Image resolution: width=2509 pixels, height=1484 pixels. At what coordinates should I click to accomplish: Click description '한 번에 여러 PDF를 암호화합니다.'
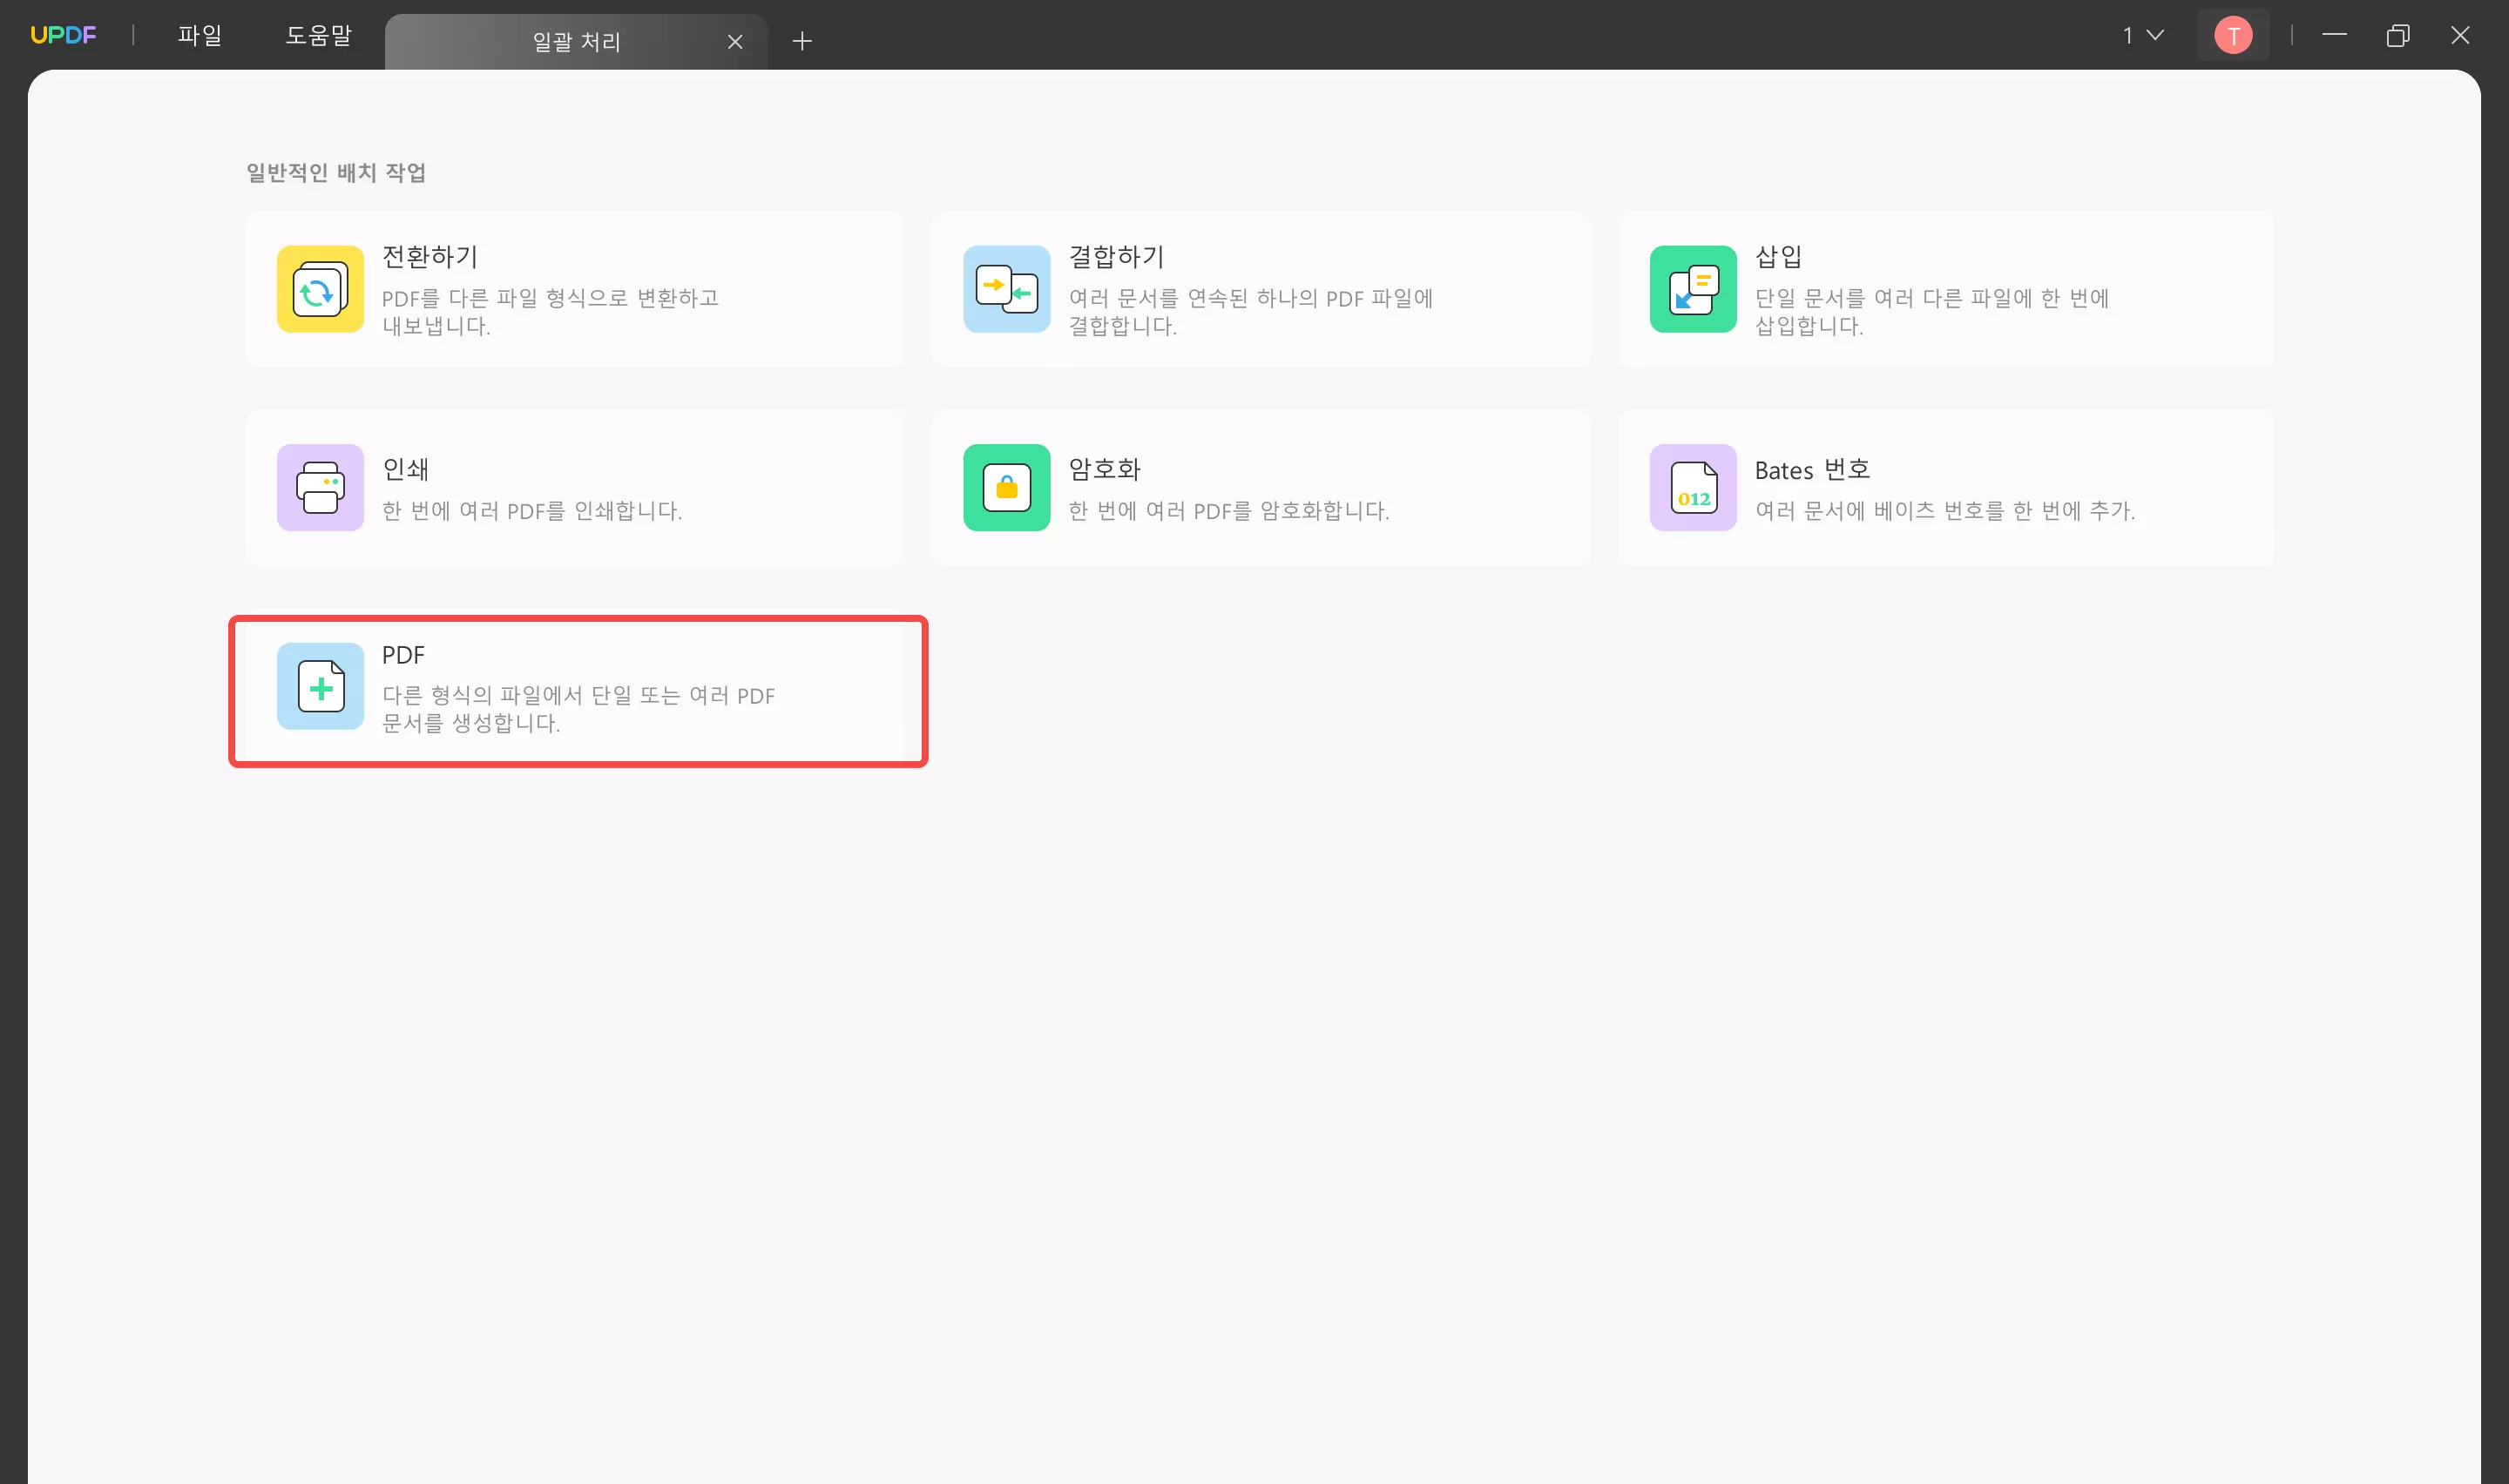click(1229, 511)
